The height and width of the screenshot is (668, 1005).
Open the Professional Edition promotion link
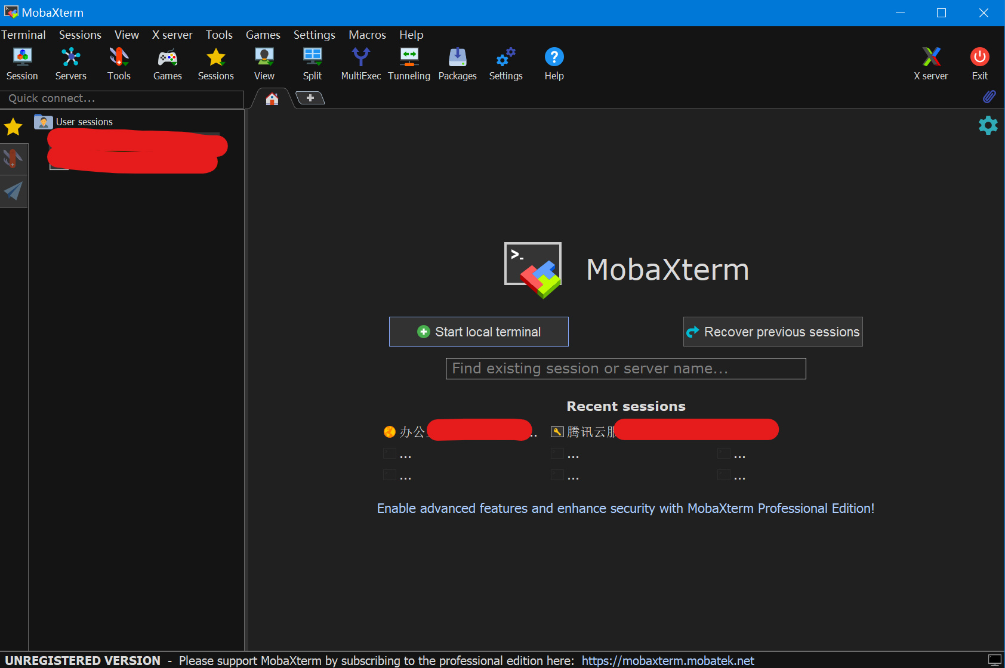coord(625,508)
